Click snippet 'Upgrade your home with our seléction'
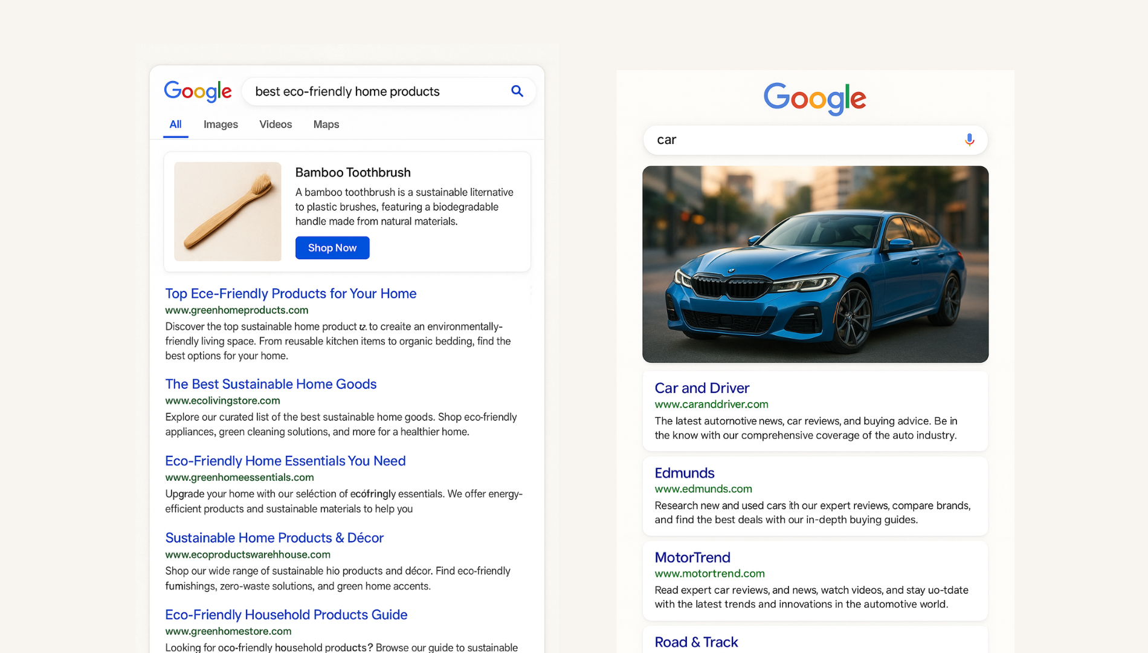This screenshot has height=653, width=1148. pos(344,501)
